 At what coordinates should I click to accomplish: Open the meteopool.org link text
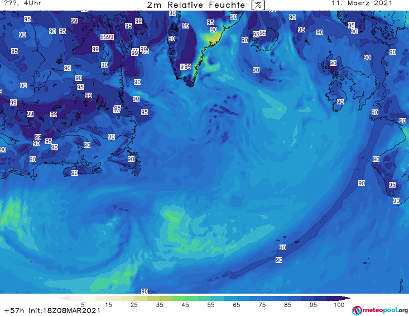click(x=385, y=310)
